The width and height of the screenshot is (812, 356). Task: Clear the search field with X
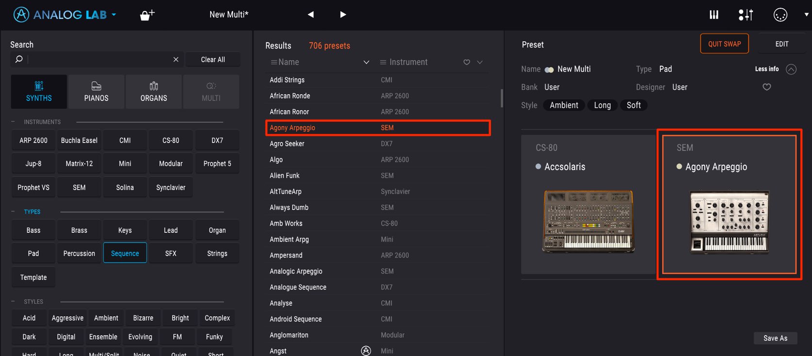[176, 59]
